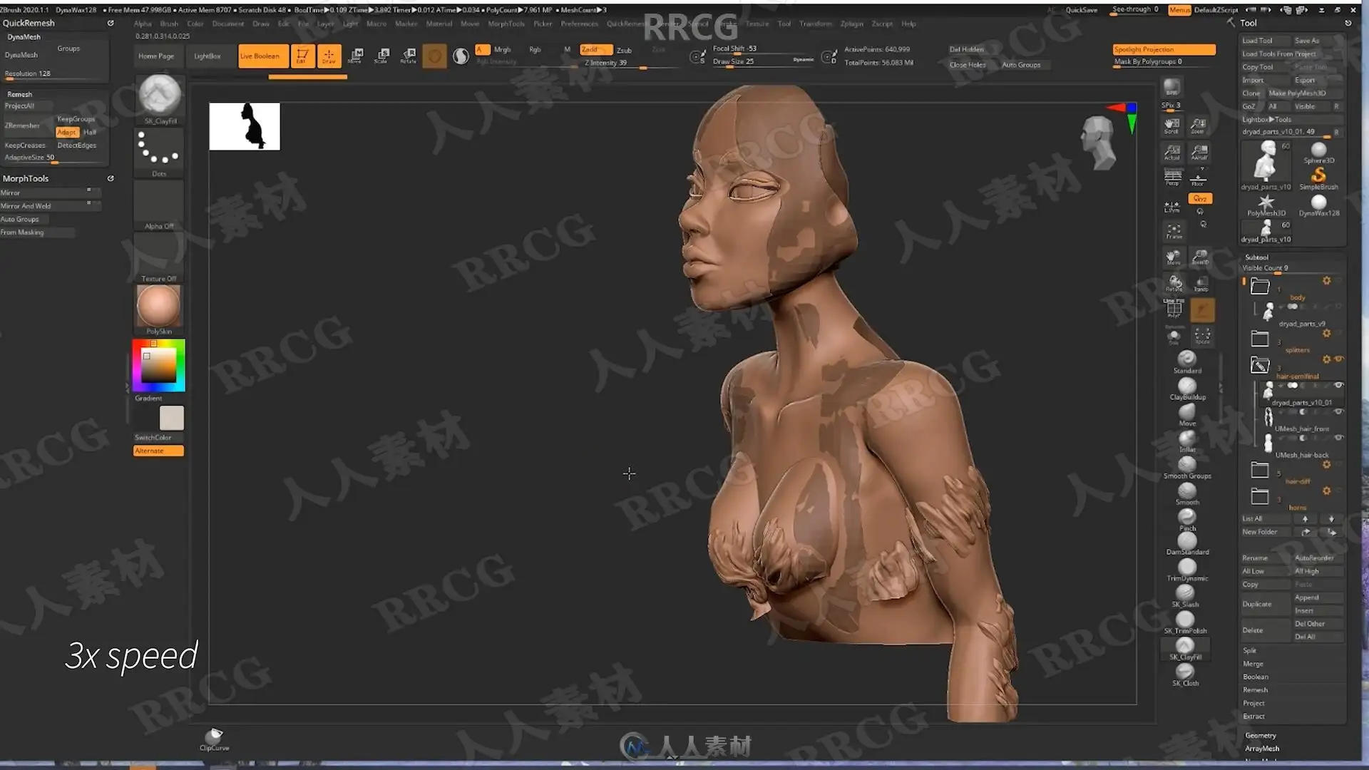Toggle Transp transparency mode
This screenshot has height=770, width=1369.
(x=1201, y=283)
